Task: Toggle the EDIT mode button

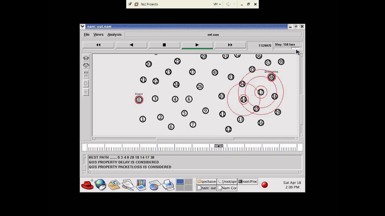Action: click(86, 74)
